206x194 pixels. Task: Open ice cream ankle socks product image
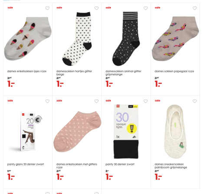pyautogui.click(x=28, y=39)
